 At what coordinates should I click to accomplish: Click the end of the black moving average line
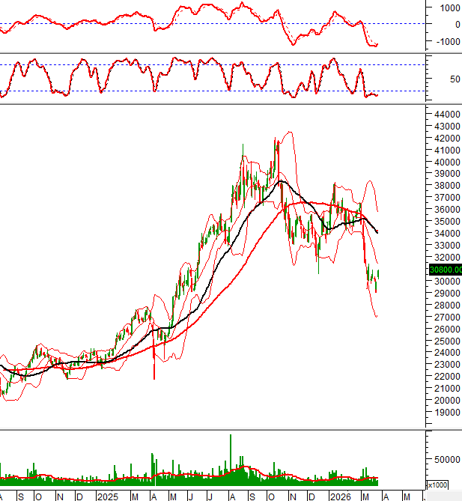tap(377, 232)
